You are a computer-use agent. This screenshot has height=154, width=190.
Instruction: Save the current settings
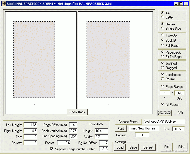click(x=133, y=147)
